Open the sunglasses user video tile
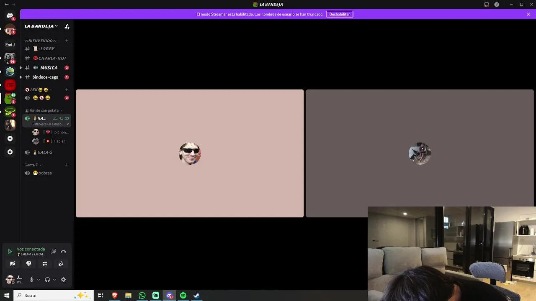Image resolution: width=536 pixels, height=301 pixels. [x=190, y=153]
